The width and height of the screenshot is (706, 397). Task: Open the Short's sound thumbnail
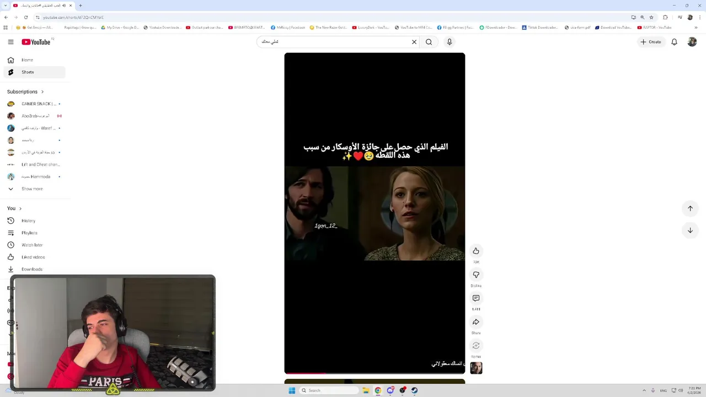tap(476, 368)
